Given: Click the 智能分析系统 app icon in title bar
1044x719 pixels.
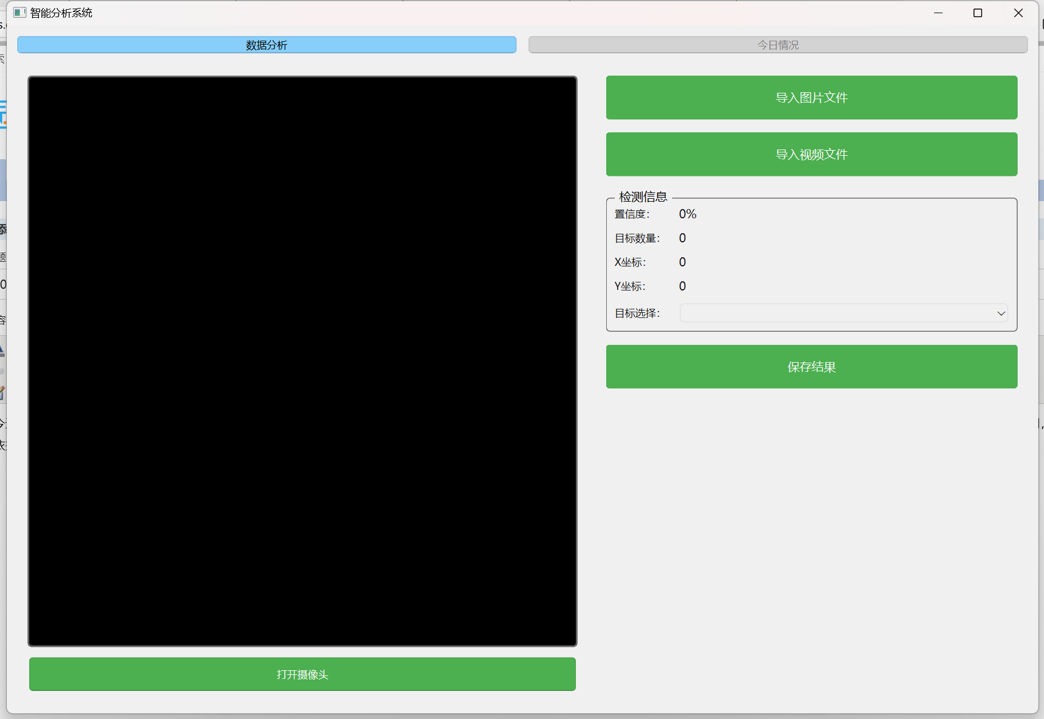Looking at the screenshot, I should point(20,13).
